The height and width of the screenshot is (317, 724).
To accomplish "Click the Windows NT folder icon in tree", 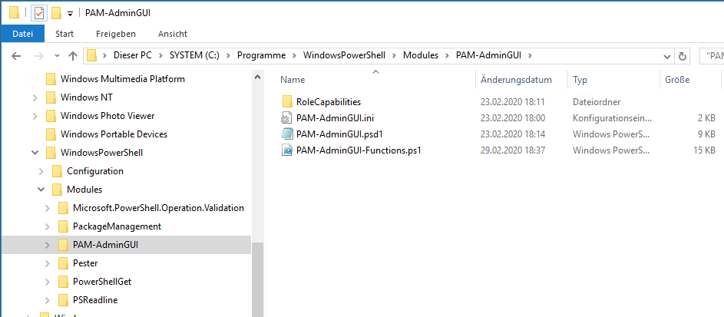I will (51, 97).
